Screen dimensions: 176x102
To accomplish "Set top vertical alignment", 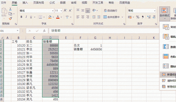I will click(78, 11).
